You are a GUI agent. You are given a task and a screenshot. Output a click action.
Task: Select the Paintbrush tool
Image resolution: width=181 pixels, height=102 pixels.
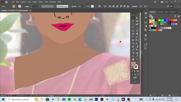click(x=137, y=31)
